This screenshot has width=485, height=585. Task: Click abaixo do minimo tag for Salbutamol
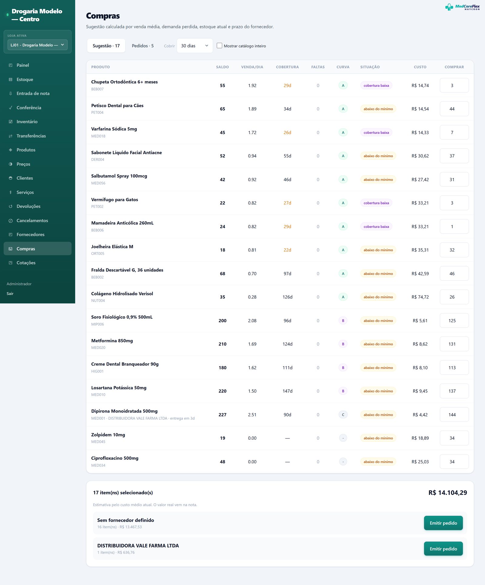coord(378,180)
